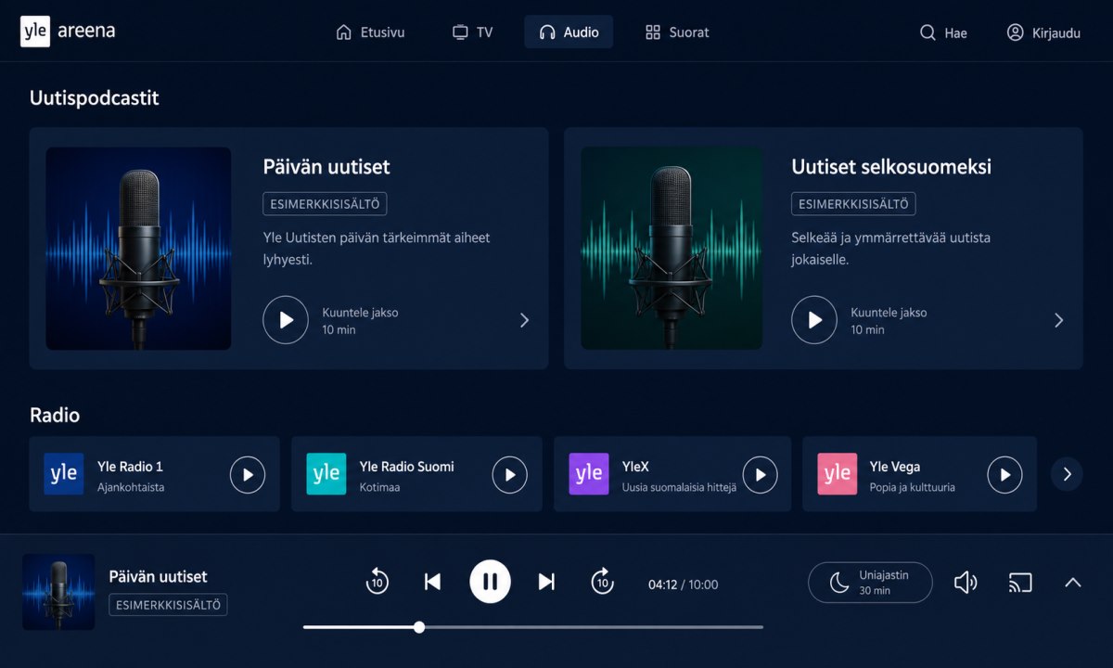Screen dimensions: 1113x668
Task: Open the Yle Areena logo home link
Action: pos(68,32)
